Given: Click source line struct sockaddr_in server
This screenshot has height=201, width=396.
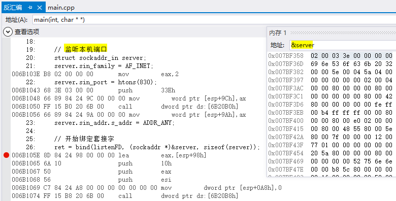Looking at the screenshot, I should (100, 57).
